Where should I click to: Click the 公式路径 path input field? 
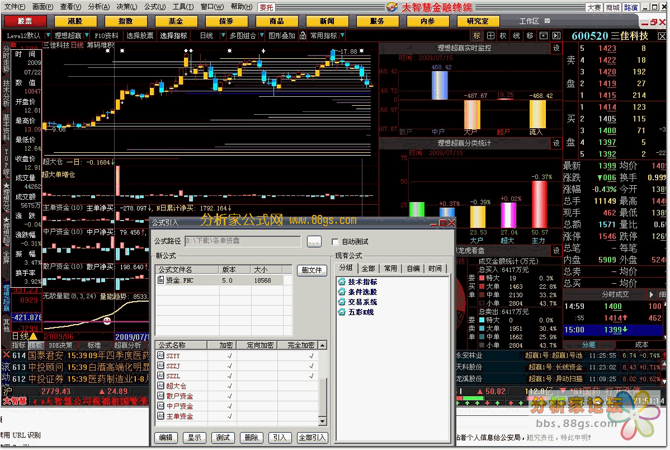243,241
